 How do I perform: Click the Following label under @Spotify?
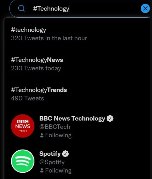pyautogui.click(x=58, y=171)
